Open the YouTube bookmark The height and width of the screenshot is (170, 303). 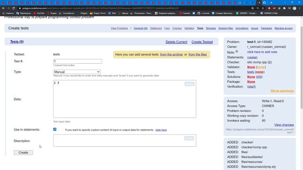click(x=39, y=13)
